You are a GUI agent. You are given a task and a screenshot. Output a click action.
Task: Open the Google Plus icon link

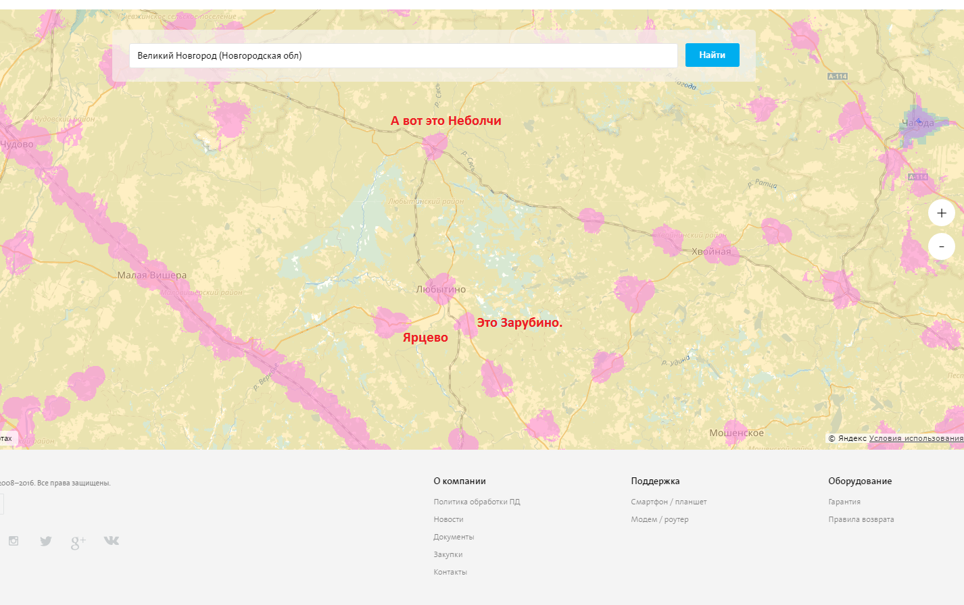coord(78,542)
